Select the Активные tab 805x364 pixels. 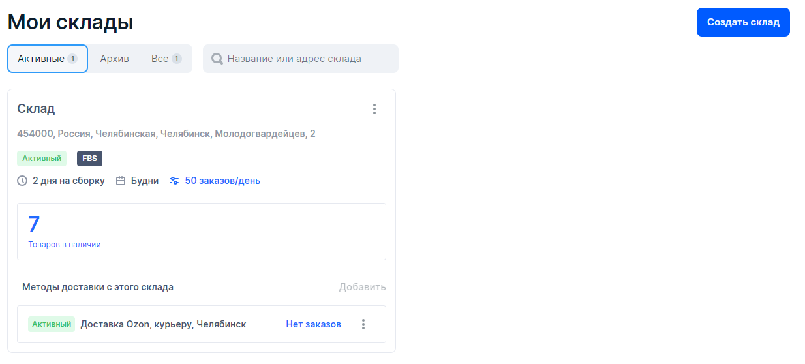point(48,59)
